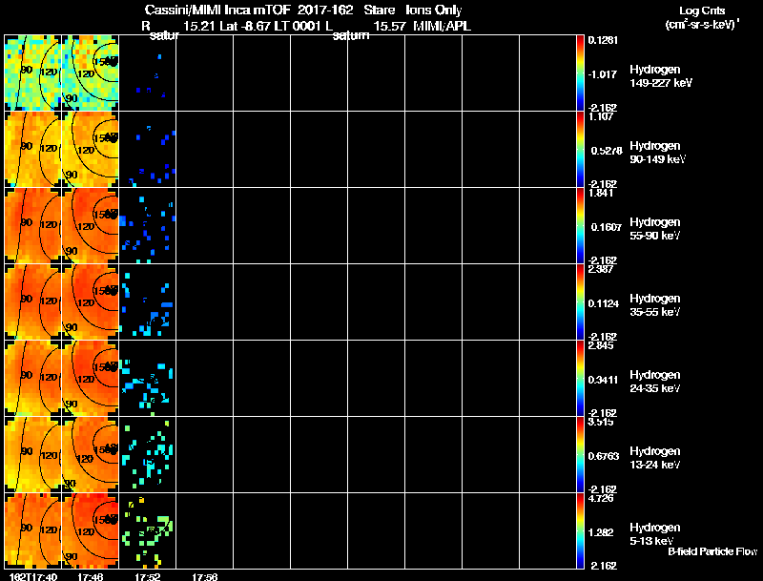Viewport: 763px width, 581px height.
Task: Click the Hydrogen 90-149 keV label
Action: coord(657,153)
